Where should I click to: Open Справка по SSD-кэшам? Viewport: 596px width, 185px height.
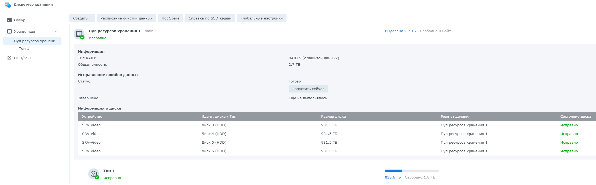(210, 18)
